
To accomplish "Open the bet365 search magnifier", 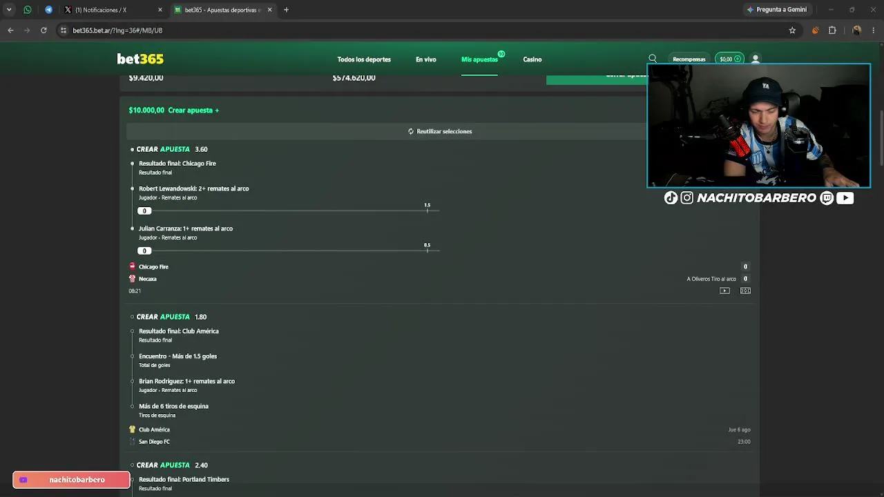I will coord(653,59).
